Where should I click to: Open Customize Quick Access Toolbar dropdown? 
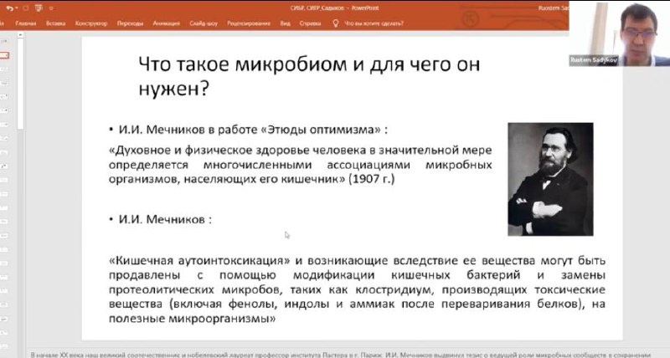pos(51,8)
